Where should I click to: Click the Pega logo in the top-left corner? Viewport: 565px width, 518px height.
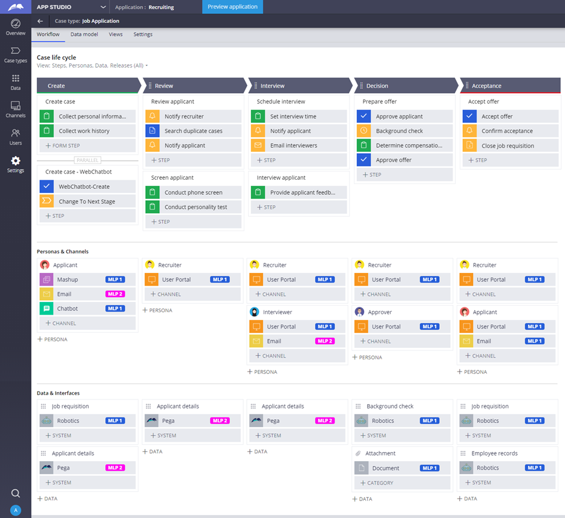click(16, 7)
